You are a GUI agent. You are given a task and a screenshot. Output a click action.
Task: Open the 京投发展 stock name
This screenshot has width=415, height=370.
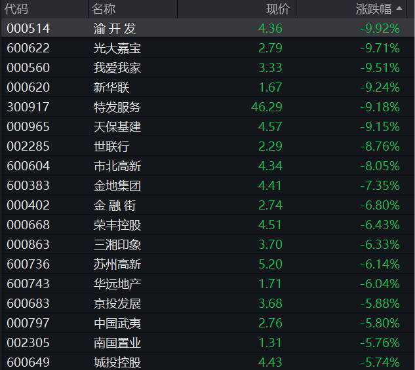(117, 303)
